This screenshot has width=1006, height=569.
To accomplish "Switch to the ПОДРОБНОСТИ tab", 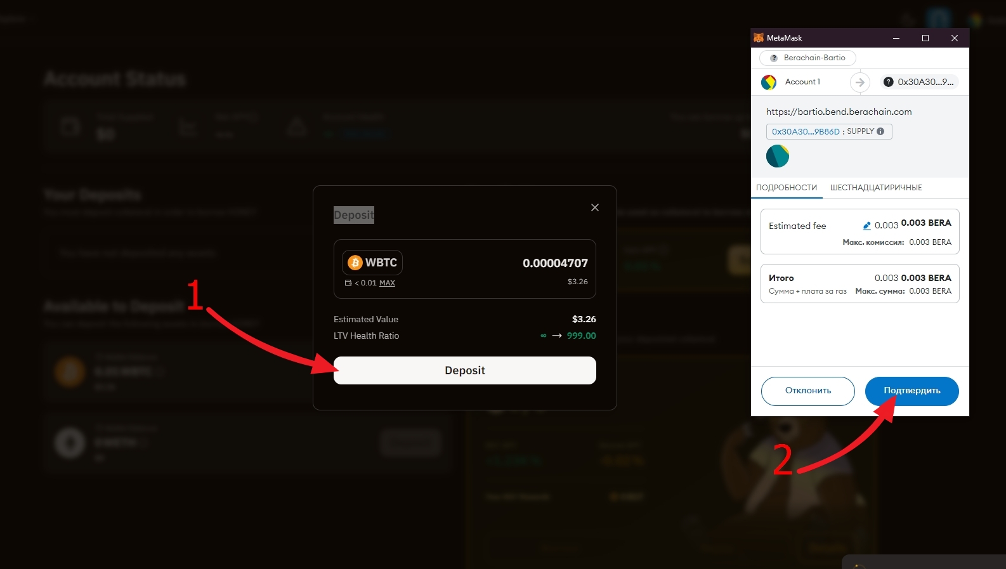I will click(787, 188).
